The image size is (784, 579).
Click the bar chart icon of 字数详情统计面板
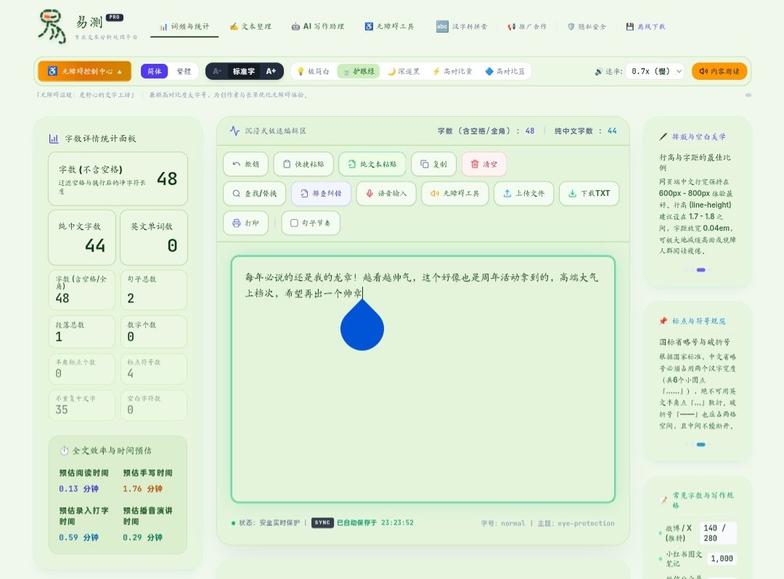click(x=54, y=139)
